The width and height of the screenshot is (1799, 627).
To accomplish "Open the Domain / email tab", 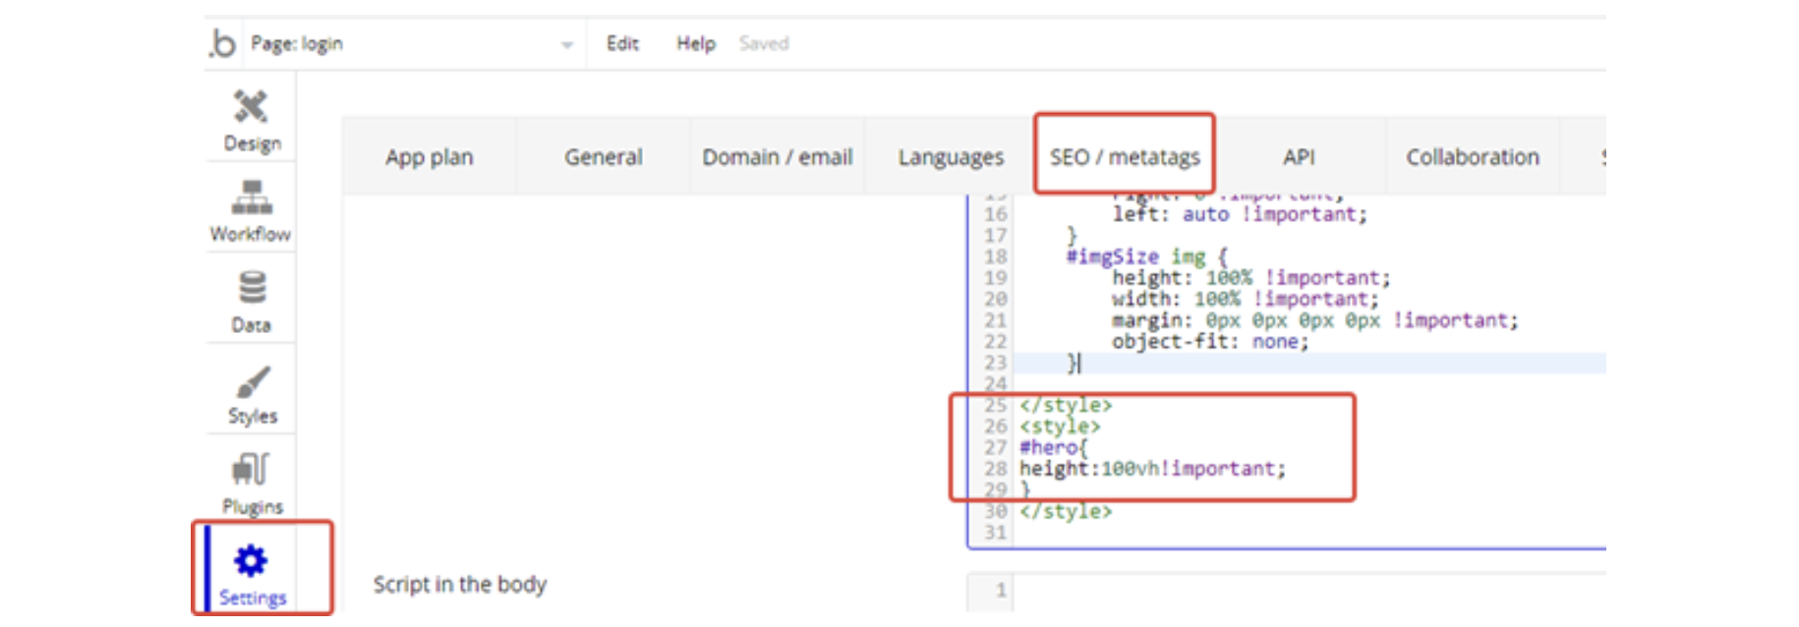I will coord(777,157).
